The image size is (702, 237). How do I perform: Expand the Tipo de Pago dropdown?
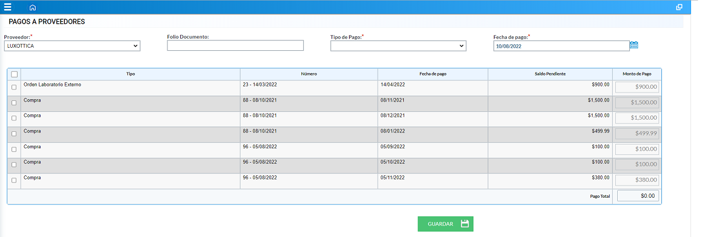tap(398, 46)
